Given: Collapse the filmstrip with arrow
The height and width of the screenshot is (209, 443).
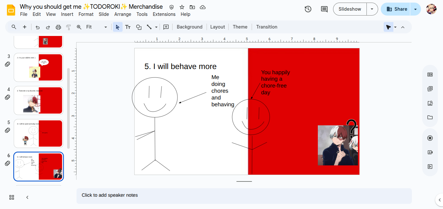Looking at the screenshot, I should (27, 197).
